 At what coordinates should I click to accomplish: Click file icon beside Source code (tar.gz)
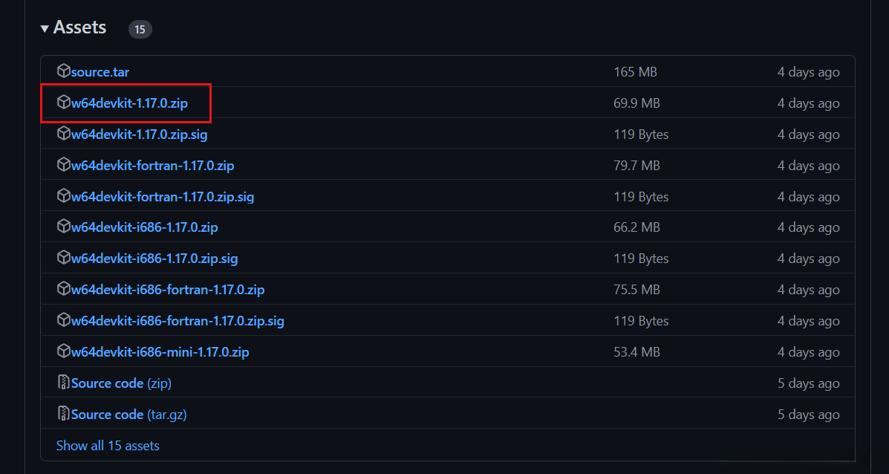coord(63,414)
